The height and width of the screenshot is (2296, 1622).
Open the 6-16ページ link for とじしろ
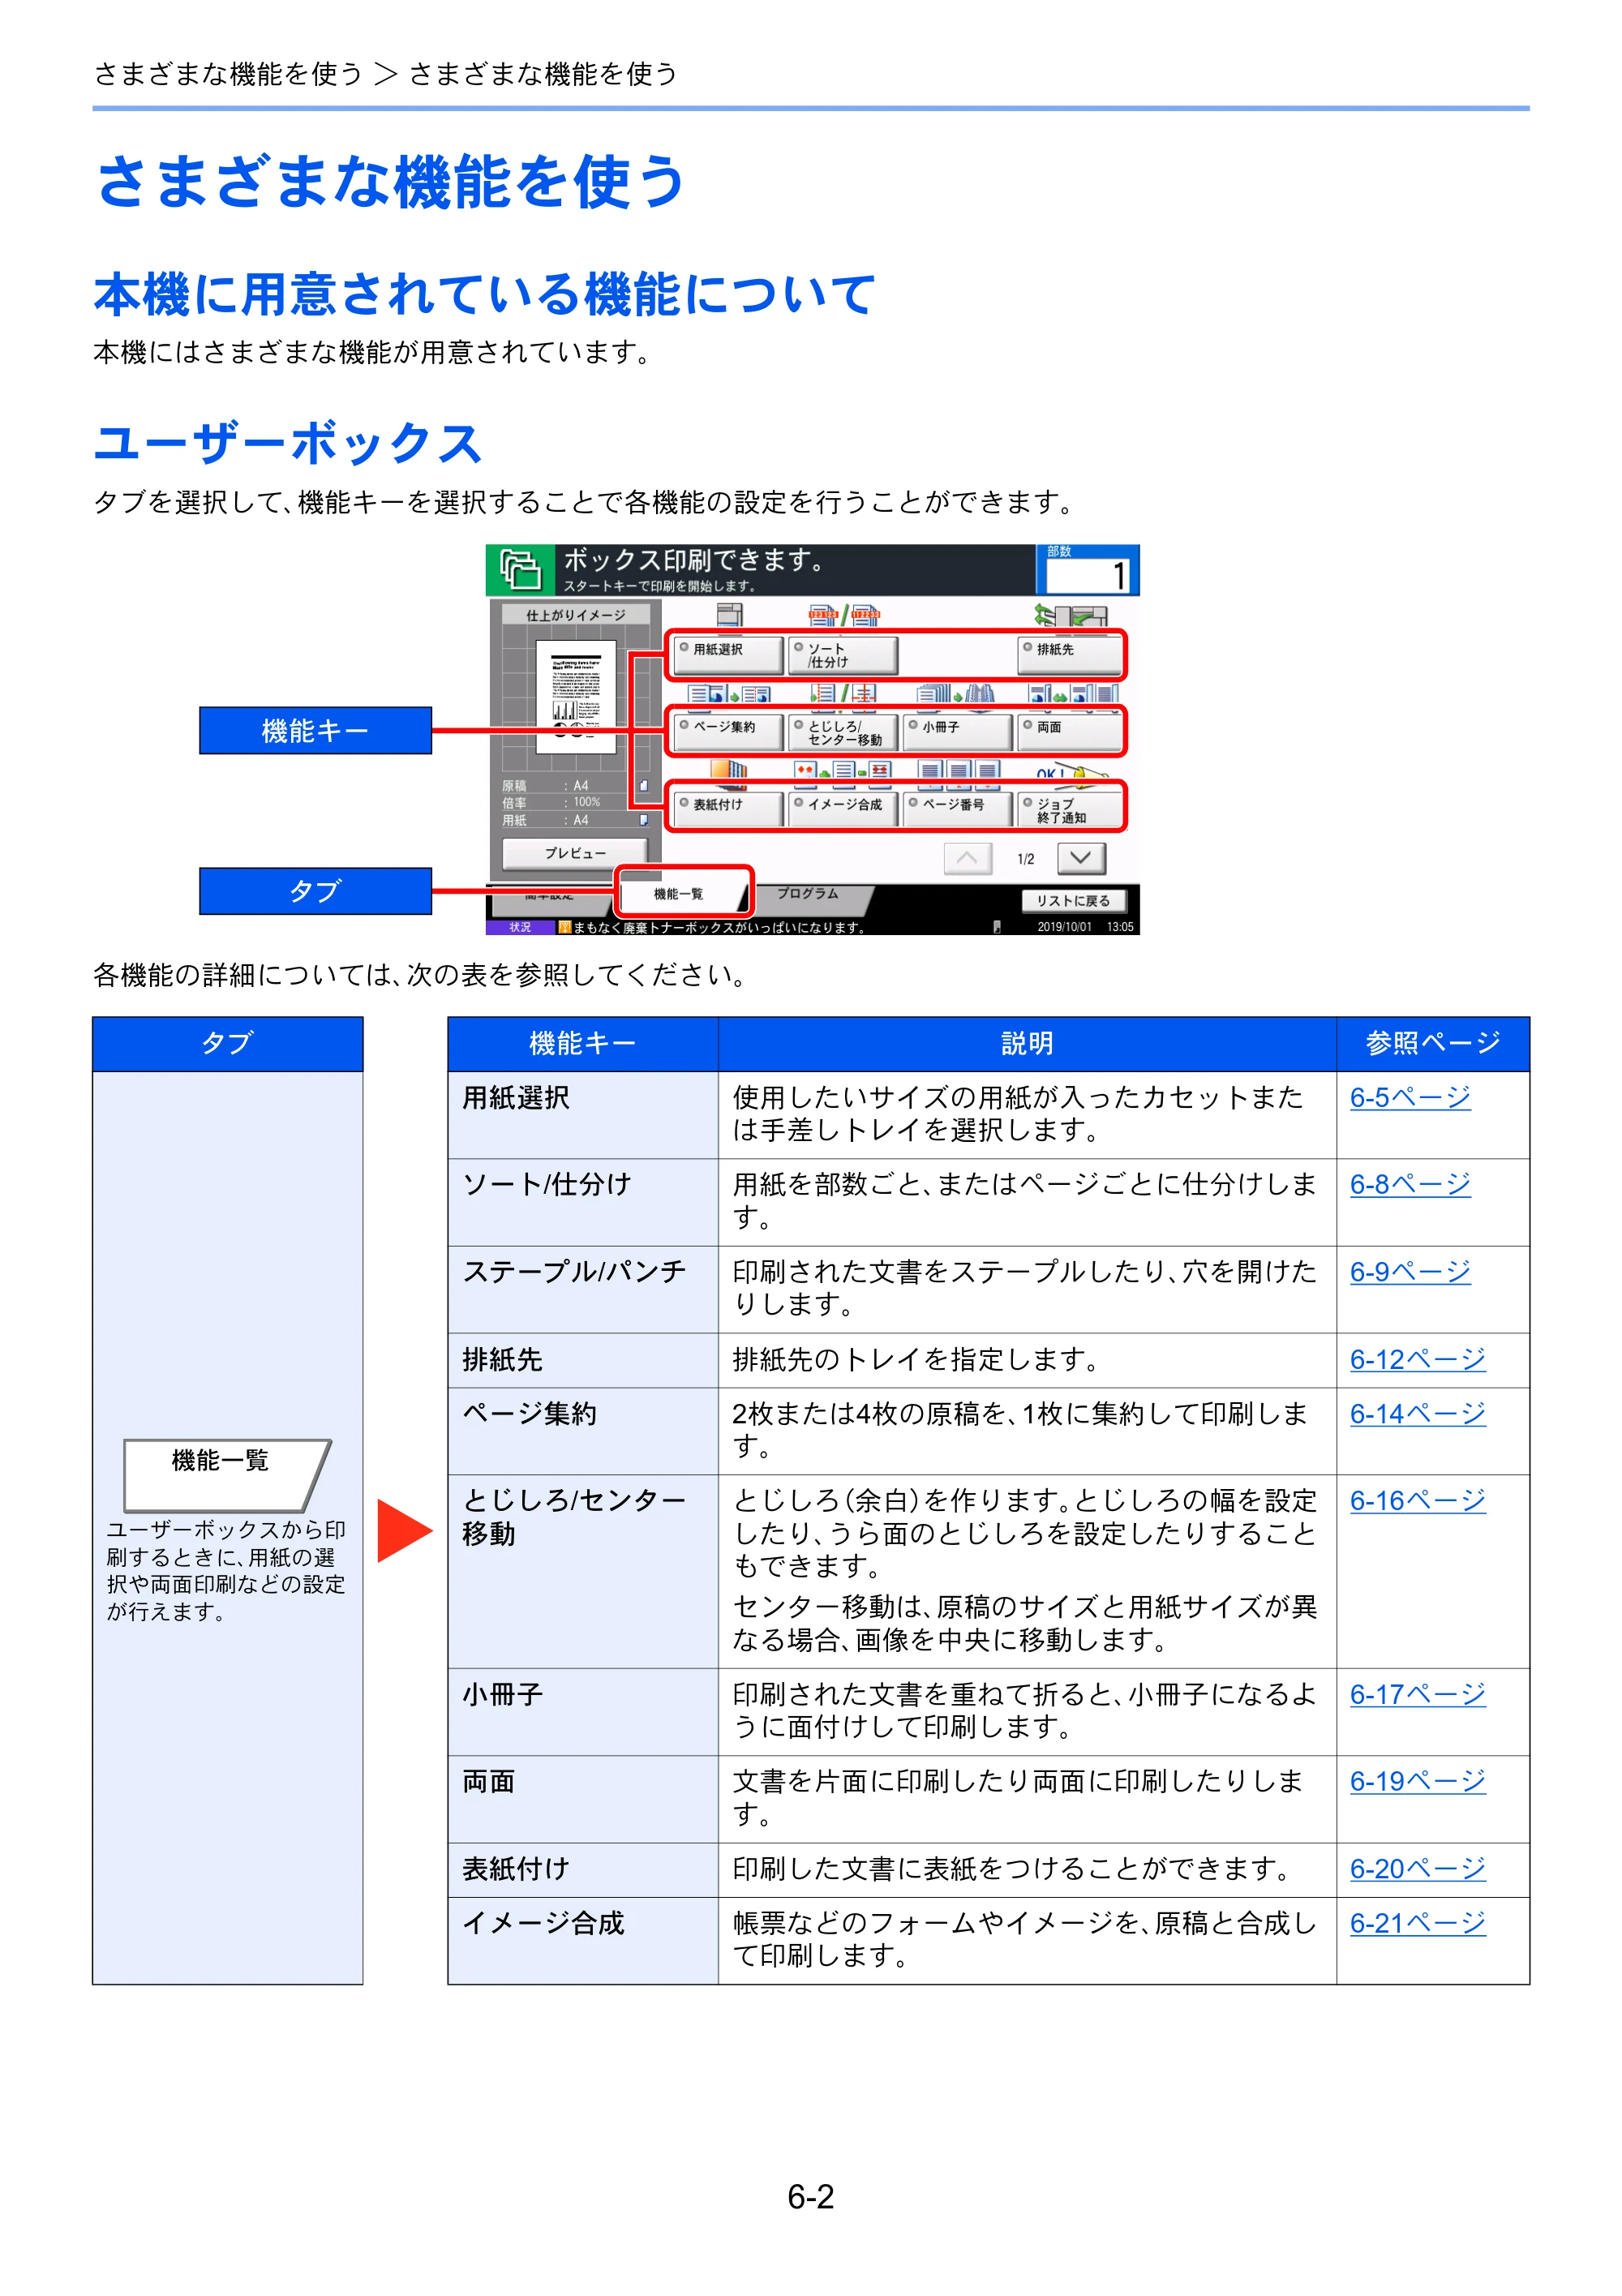(x=1417, y=1500)
